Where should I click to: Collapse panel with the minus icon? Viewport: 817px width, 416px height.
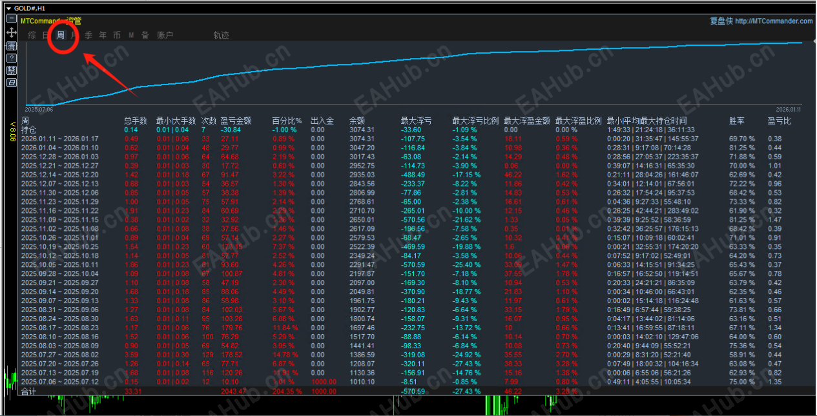11,19
